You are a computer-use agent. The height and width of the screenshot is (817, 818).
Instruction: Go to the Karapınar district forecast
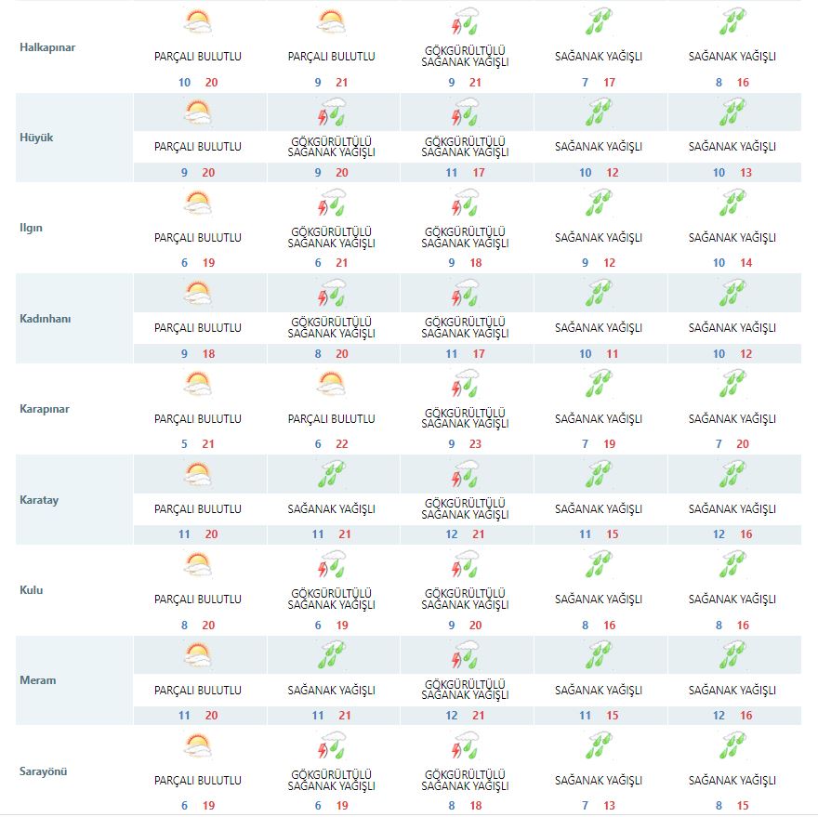point(46,409)
